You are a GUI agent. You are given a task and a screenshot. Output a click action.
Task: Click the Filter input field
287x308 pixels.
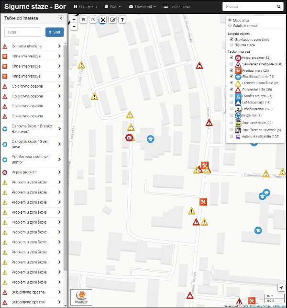pyautogui.click(x=23, y=32)
